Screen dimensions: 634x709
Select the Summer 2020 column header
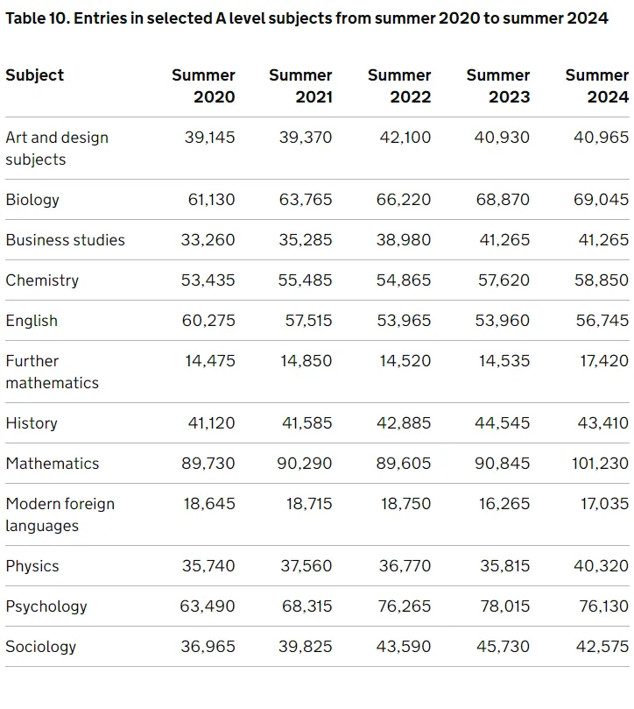click(x=203, y=86)
